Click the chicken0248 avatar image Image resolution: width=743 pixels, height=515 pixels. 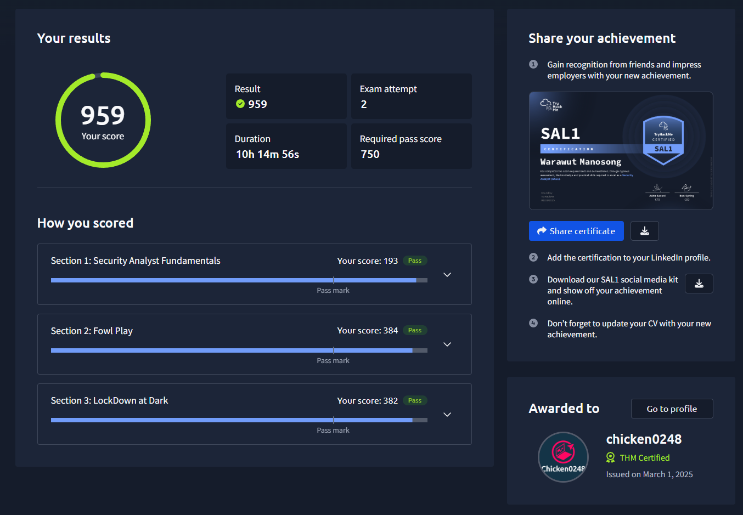coord(563,457)
